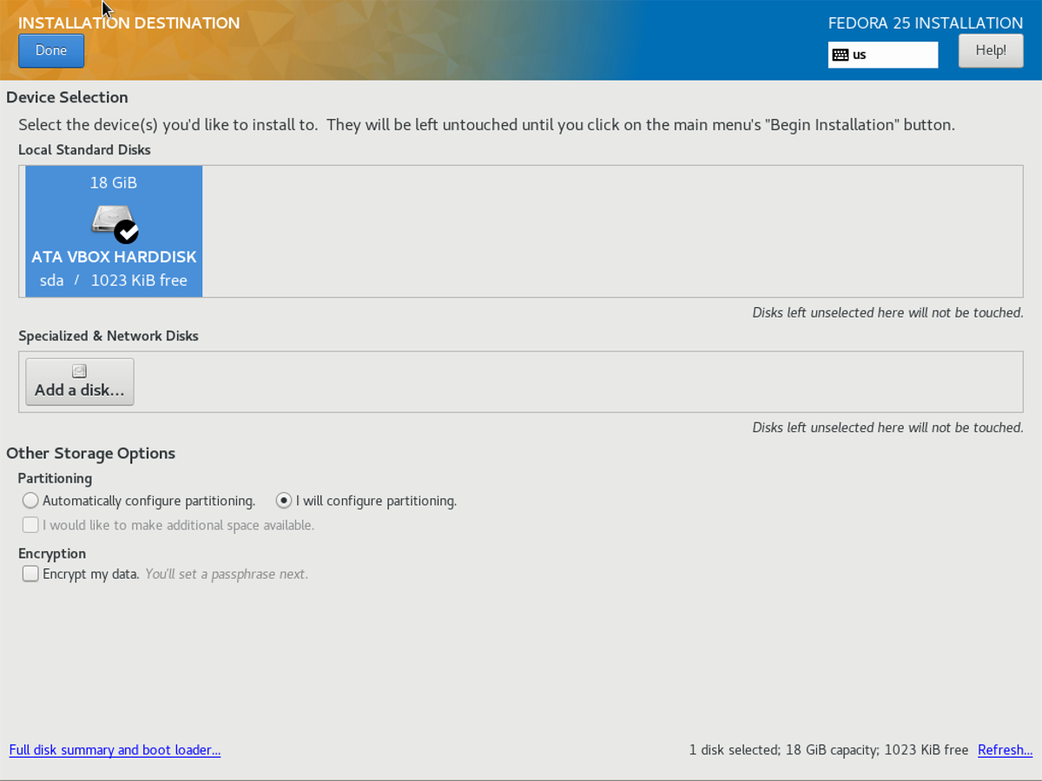Select the ATA VBOX HARDDISK tile
This screenshot has height=781, width=1042.
[x=114, y=232]
